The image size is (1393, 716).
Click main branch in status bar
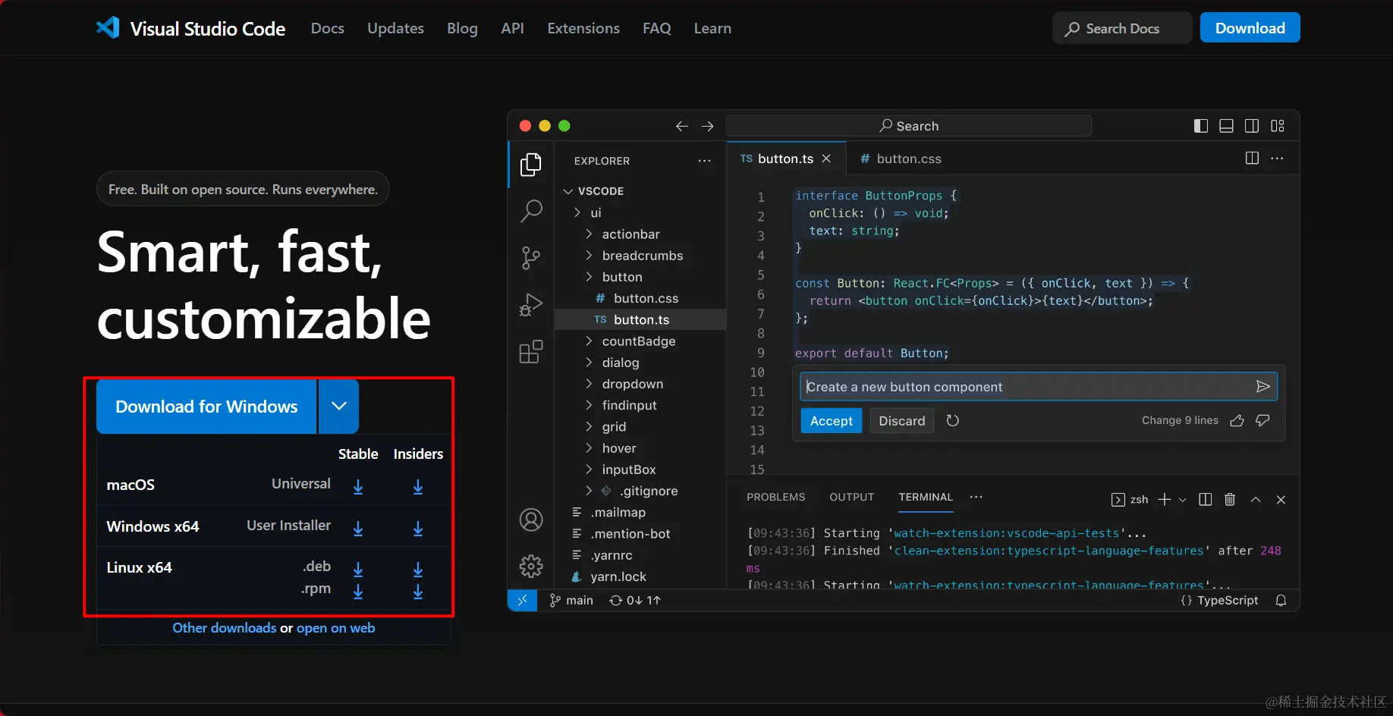pos(571,600)
